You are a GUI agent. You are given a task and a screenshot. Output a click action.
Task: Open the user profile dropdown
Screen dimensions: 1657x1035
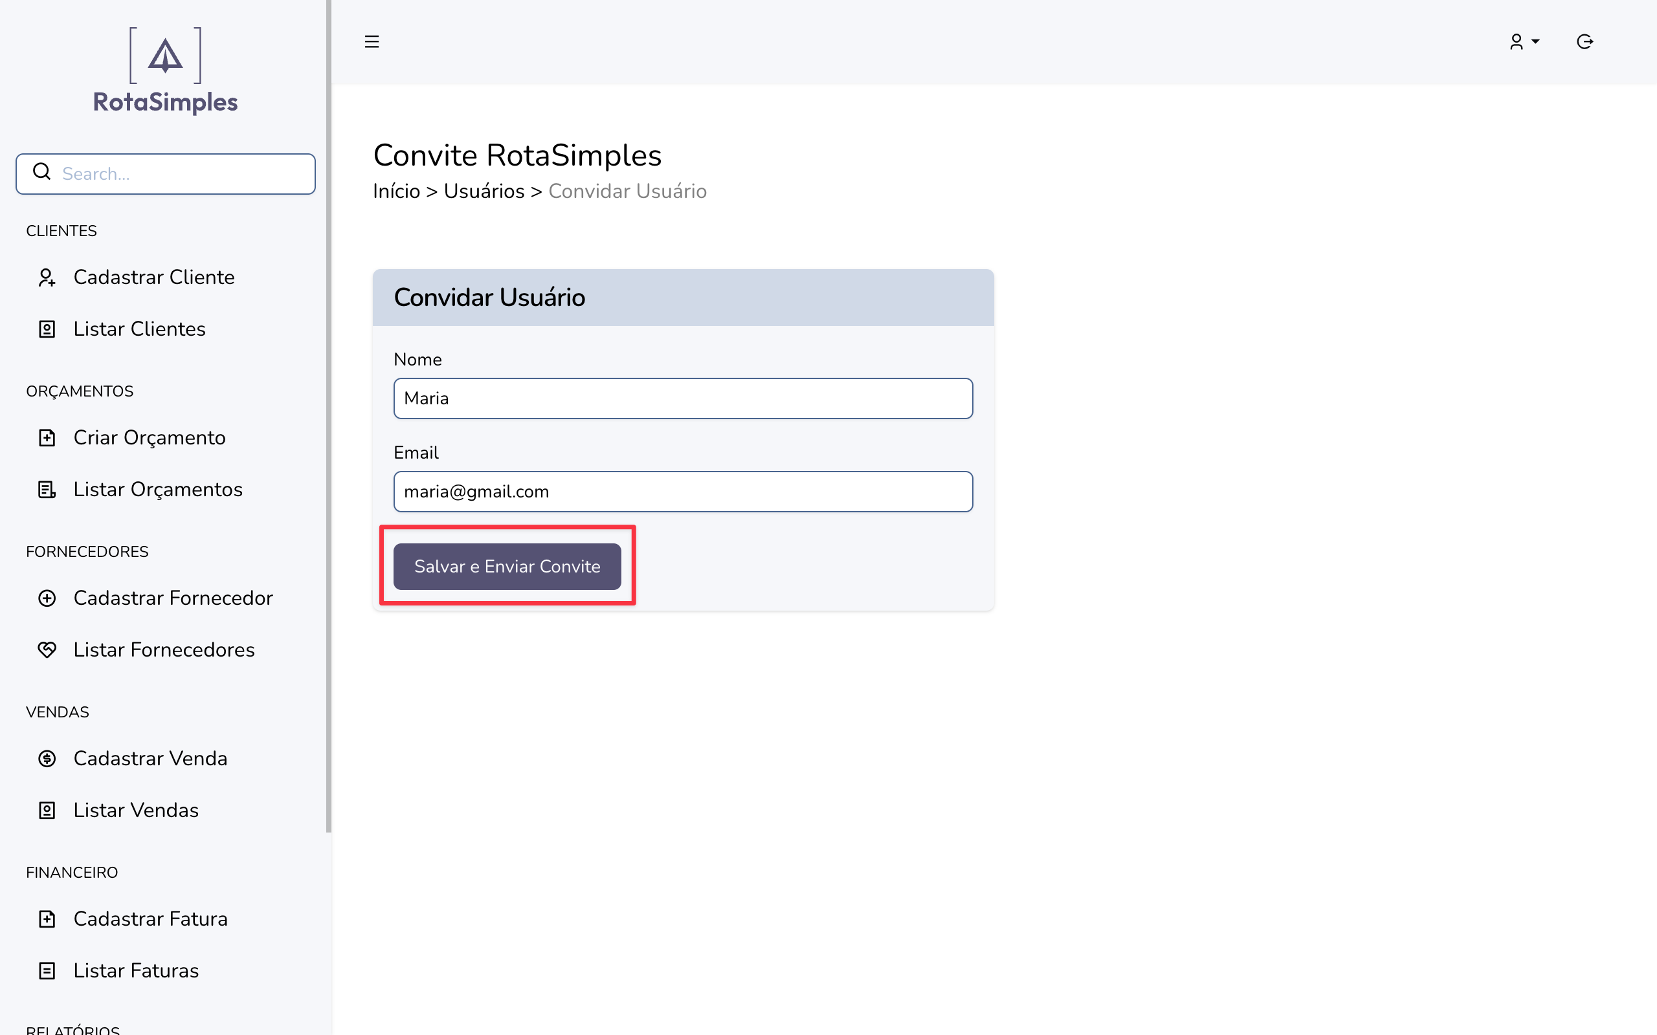click(1524, 42)
